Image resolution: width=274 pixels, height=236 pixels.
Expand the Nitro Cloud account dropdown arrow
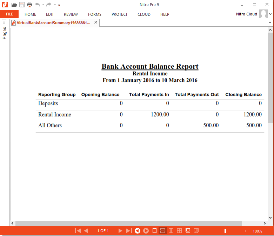click(270, 14)
